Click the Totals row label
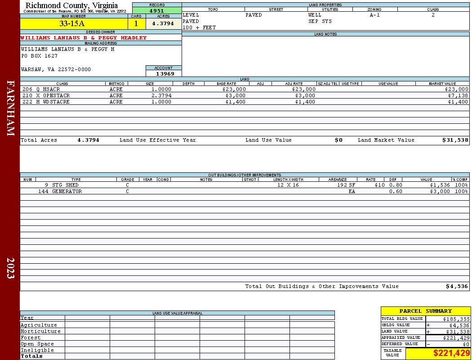Viewport: 472px width, 360px height. 31,356
